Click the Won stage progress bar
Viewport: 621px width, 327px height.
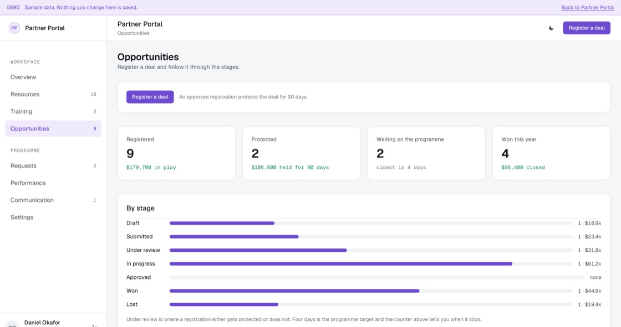[371, 291]
